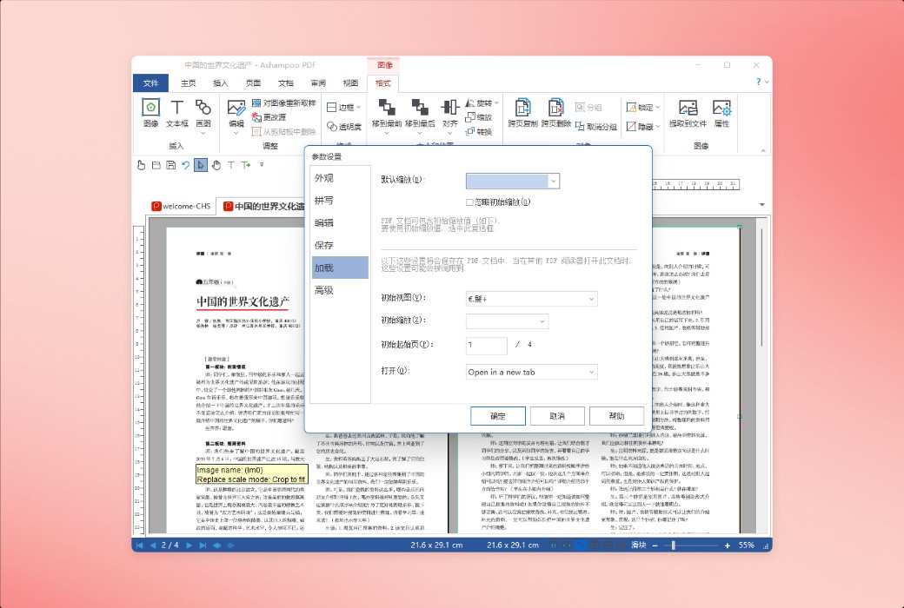Open the 提取到文件 extract to file tool
The width and height of the screenshot is (904, 608).
(x=688, y=113)
